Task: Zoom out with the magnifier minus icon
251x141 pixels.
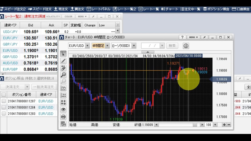Action: [63, 81]
